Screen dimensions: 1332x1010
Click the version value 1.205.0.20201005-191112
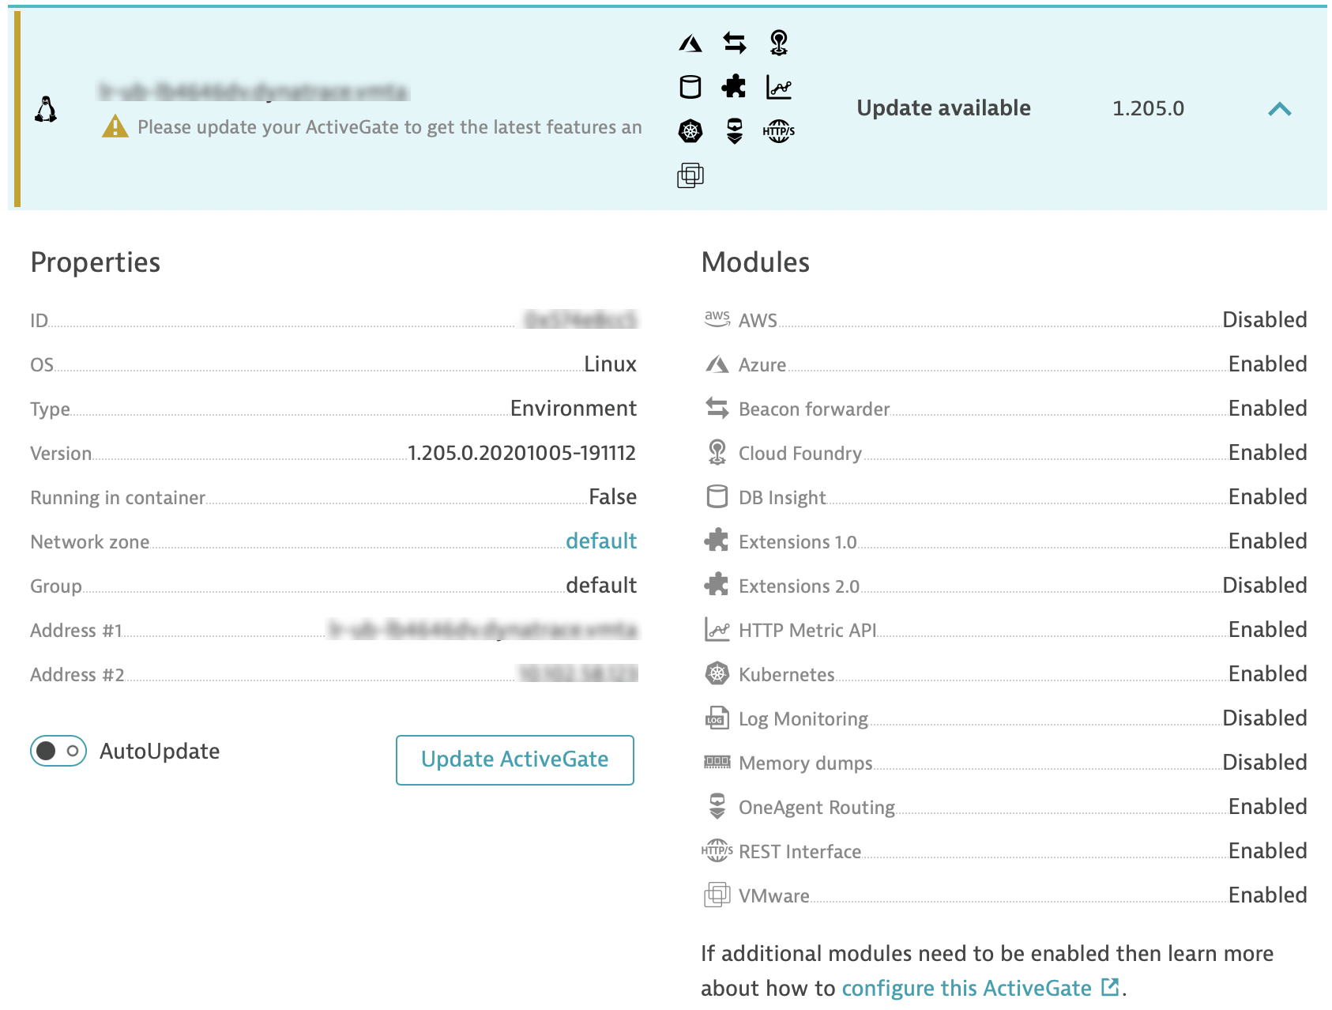521,453
